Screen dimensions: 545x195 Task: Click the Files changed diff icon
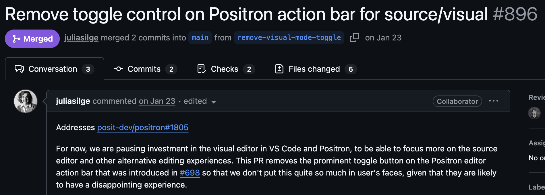point(279,69)
